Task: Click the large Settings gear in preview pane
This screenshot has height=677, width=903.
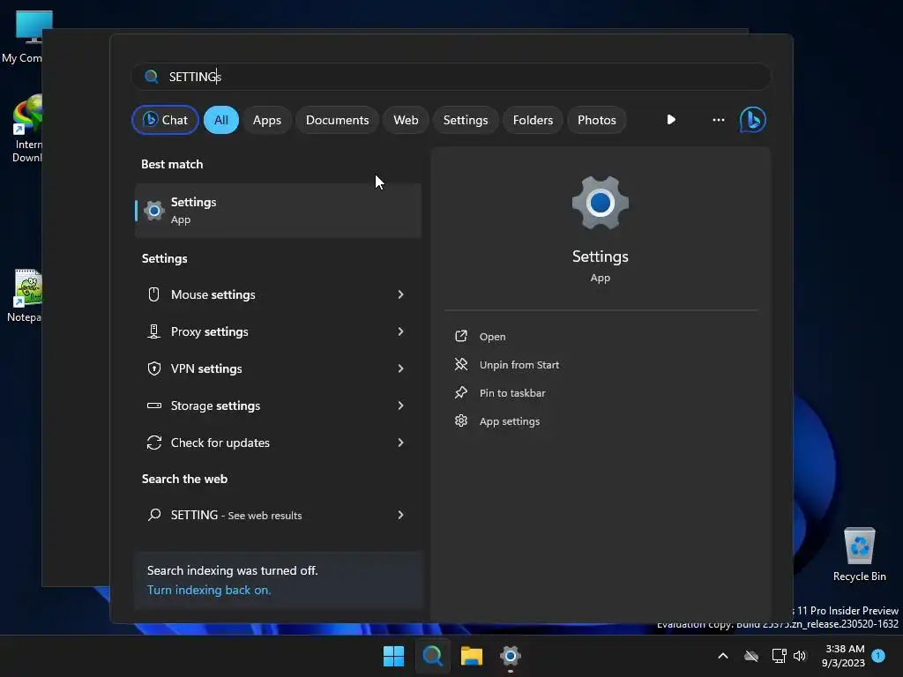Action: 600,204
